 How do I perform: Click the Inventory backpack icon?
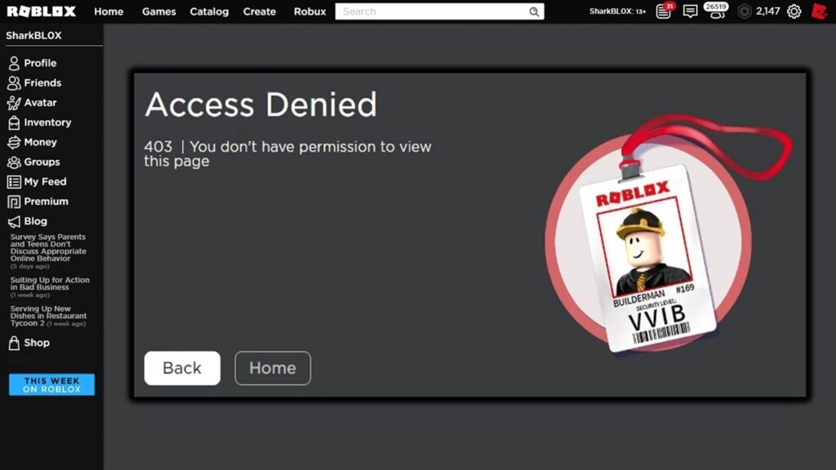tap(15, 122)
